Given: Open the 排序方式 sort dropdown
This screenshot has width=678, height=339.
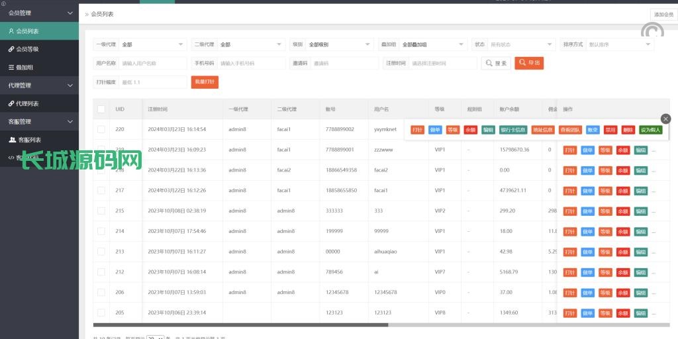Looking at the screenshot, I should click(x=619, y=44).
